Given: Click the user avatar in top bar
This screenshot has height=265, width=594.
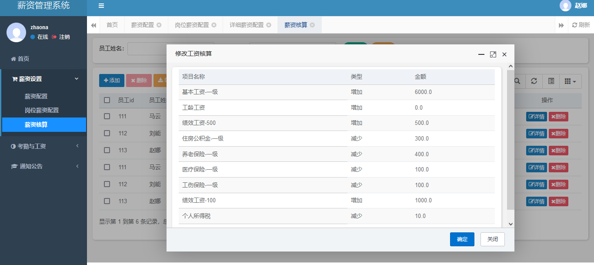Looking at the screenshot, I should click(x=565, y=6).
